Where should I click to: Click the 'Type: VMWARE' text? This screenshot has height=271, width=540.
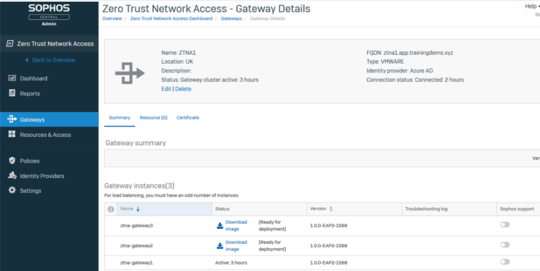[x=385, y=62]
